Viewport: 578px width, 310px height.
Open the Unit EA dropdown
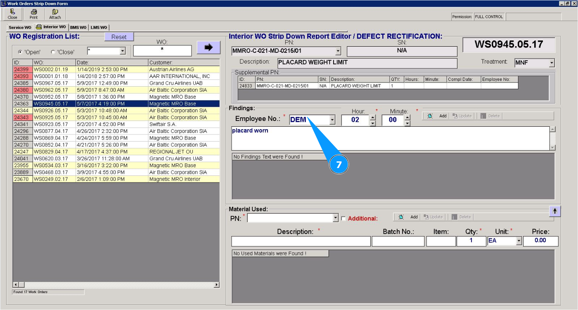tap(519, 241)
